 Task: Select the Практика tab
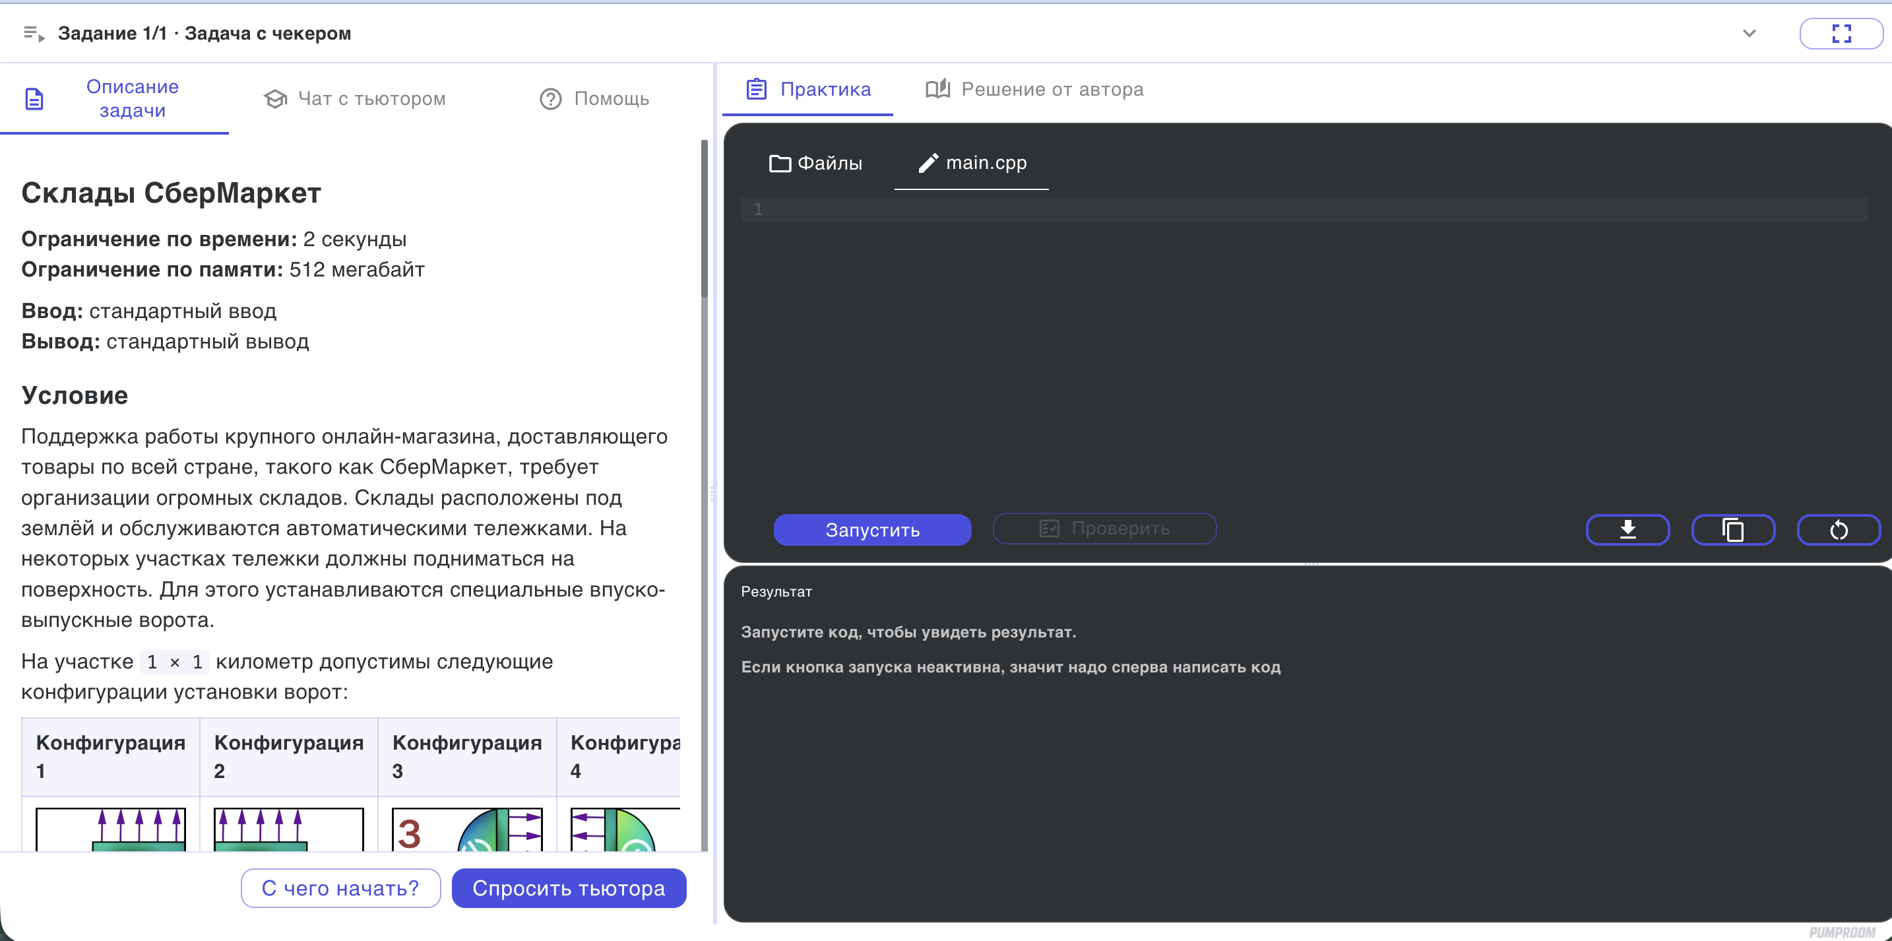pyautogui.click(x=808, y=90)
